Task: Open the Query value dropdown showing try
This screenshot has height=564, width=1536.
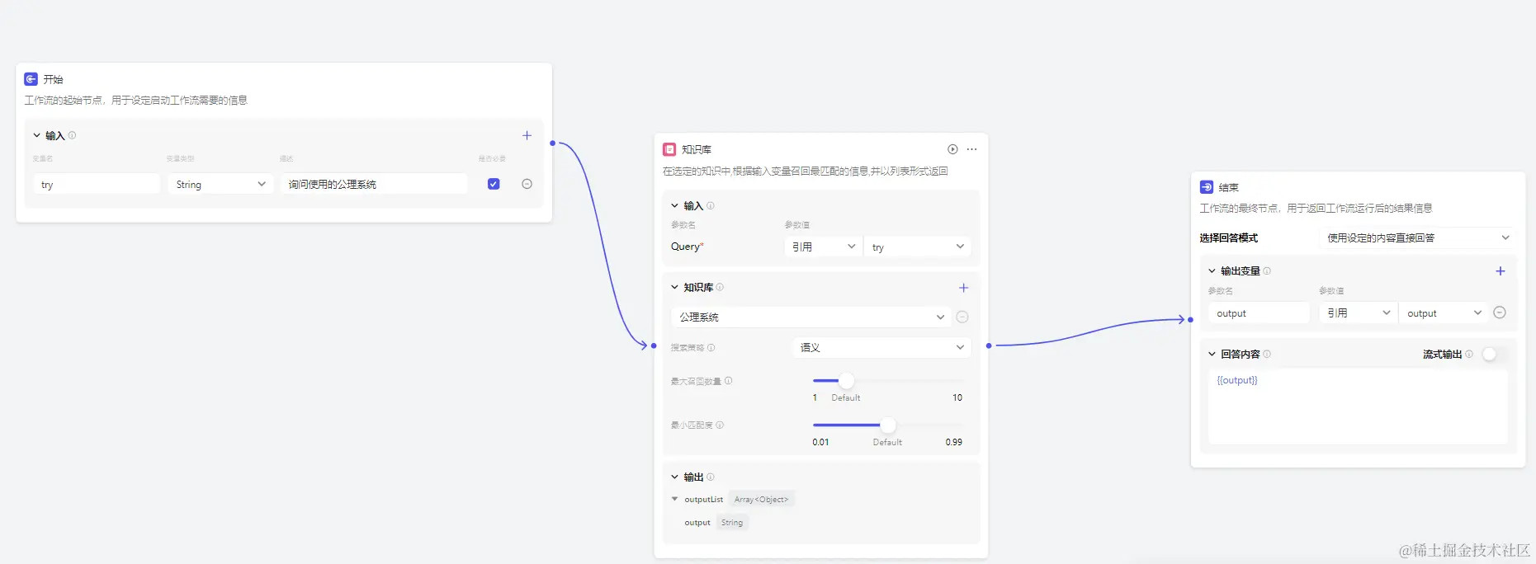Action: (917, 247)
